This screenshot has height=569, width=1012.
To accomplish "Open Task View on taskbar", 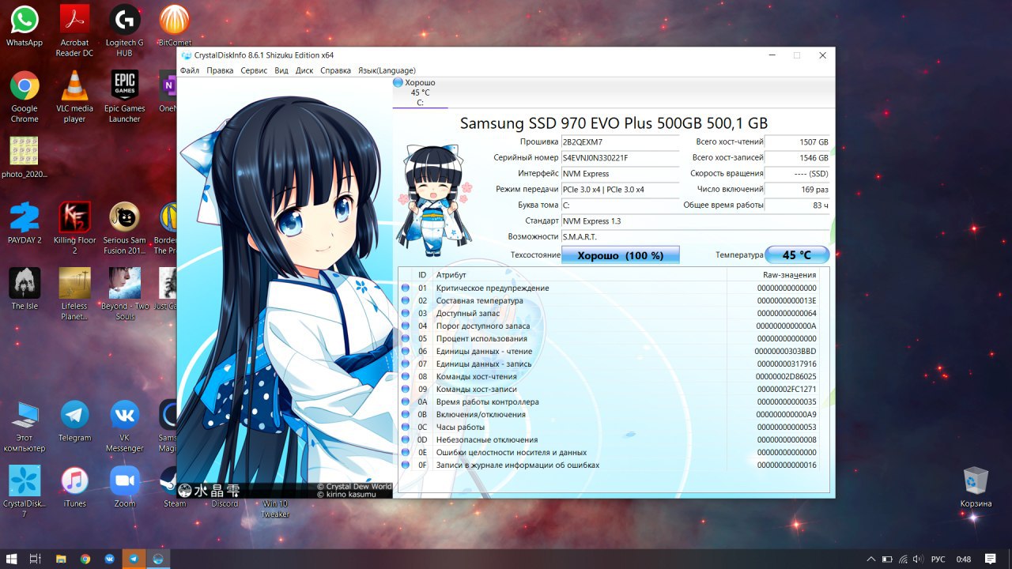I will point(36,559).
